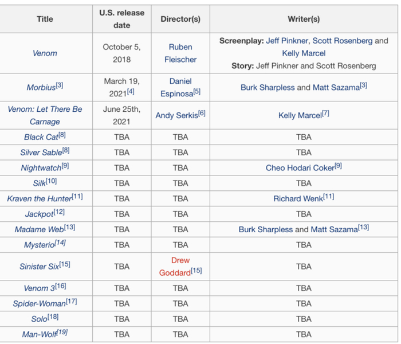Open citation [11] beside Richard Wenk
The height and width of the screenshot is (344, 401).
tap(329, 196)
